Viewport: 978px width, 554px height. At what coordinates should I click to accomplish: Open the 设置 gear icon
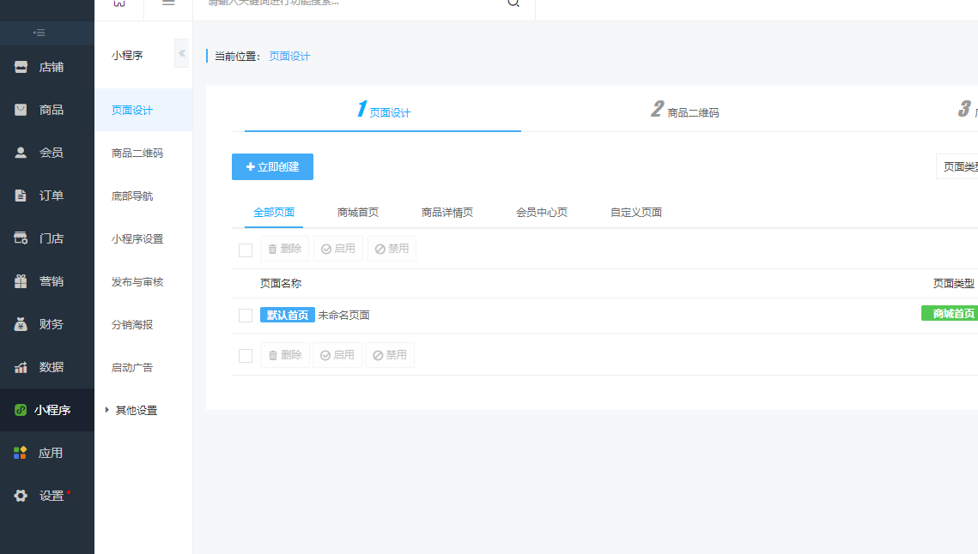click(x=21, y=496)
